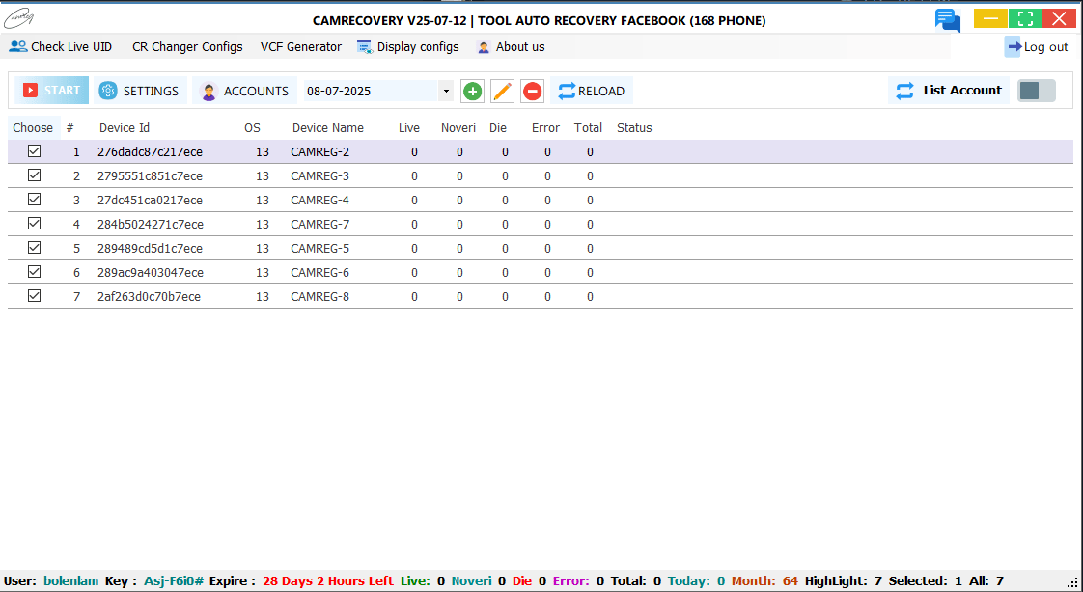Uncheck the checkbox for CAMREG-7

(x=35, y=224)
